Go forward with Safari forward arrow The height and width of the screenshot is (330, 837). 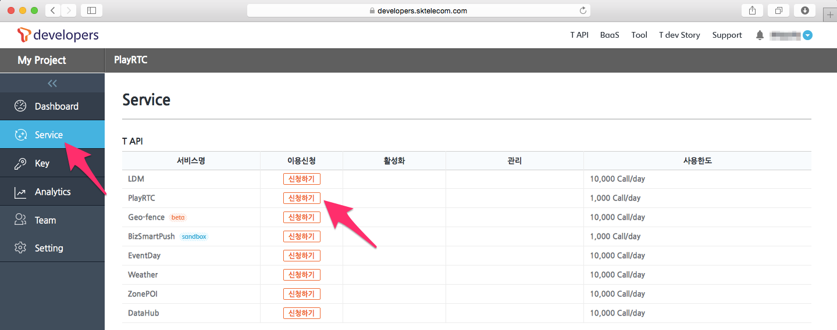coord(69,10)
